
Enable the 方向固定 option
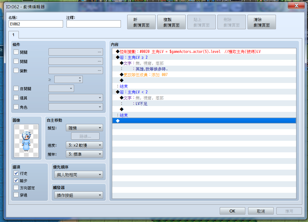point(16,188)
